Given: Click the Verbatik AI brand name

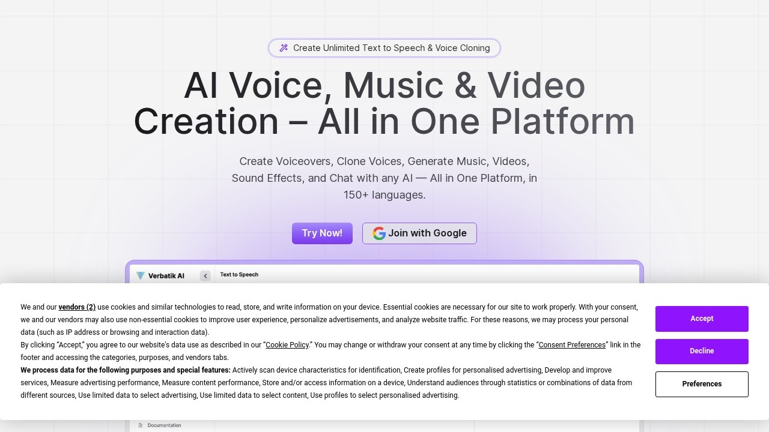Looking at the screenshot, I should (x=166, y=276).
